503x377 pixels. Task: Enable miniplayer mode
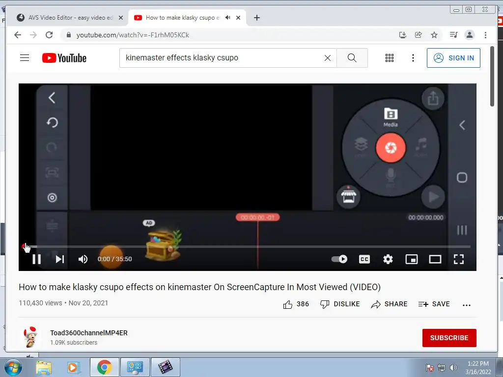coord(412,259)
